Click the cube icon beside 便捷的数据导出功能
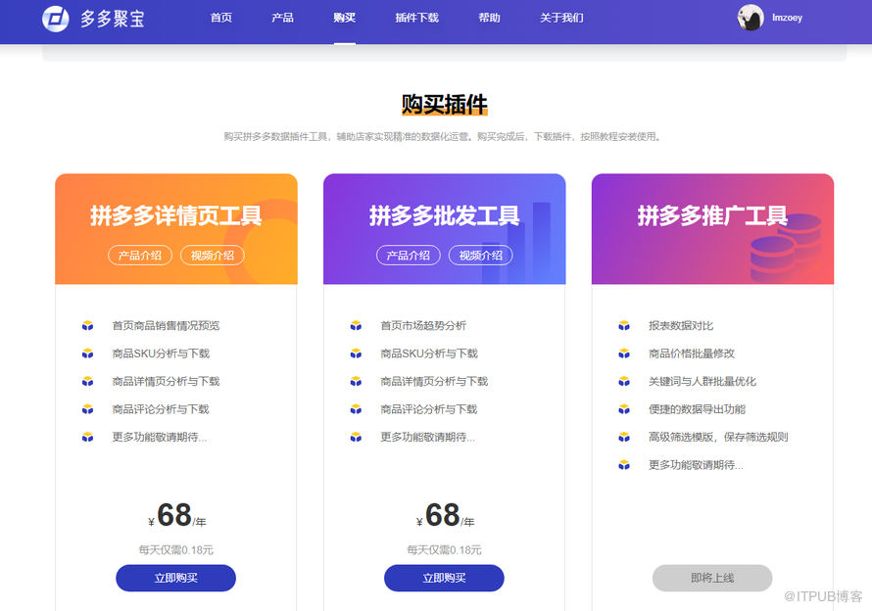 (x=624, y=409)
